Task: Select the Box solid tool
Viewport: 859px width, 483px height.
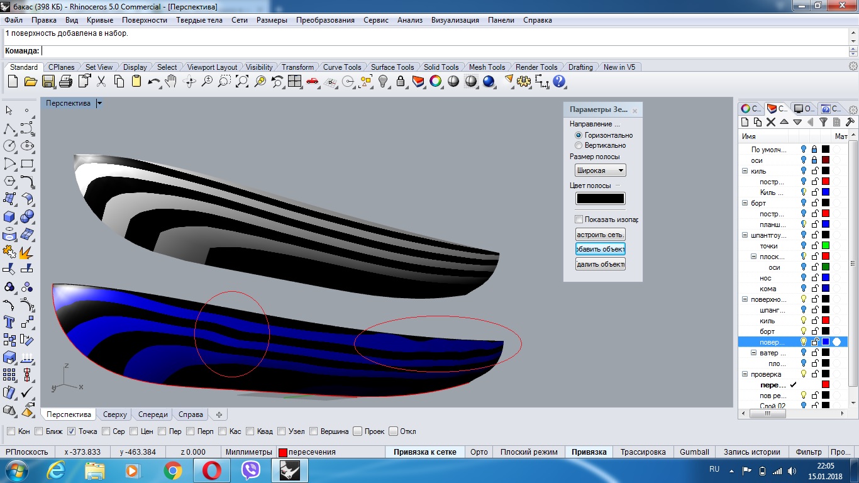Action: [x=9, y=217]
